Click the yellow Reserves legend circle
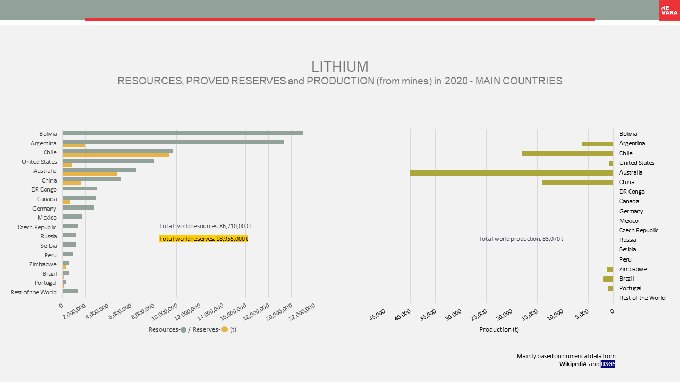 pos(224,329)
